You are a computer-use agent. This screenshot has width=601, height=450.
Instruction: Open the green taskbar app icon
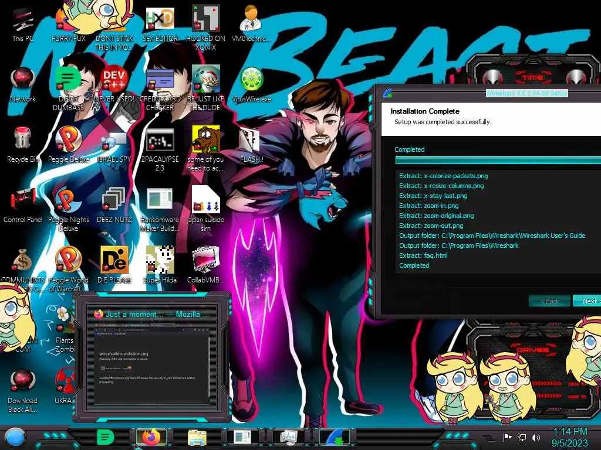(106, 437)
